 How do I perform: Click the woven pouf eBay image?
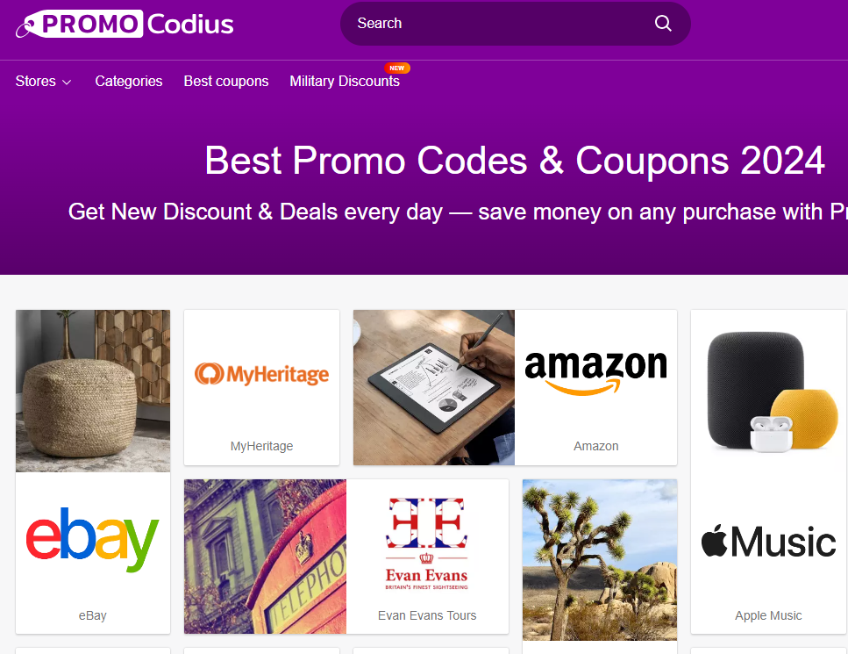[x=93, y=391]
